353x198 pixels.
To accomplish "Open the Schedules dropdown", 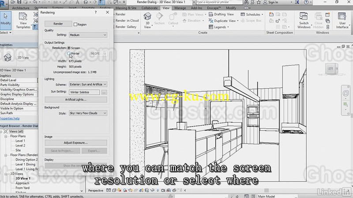I will coord(262,15).
